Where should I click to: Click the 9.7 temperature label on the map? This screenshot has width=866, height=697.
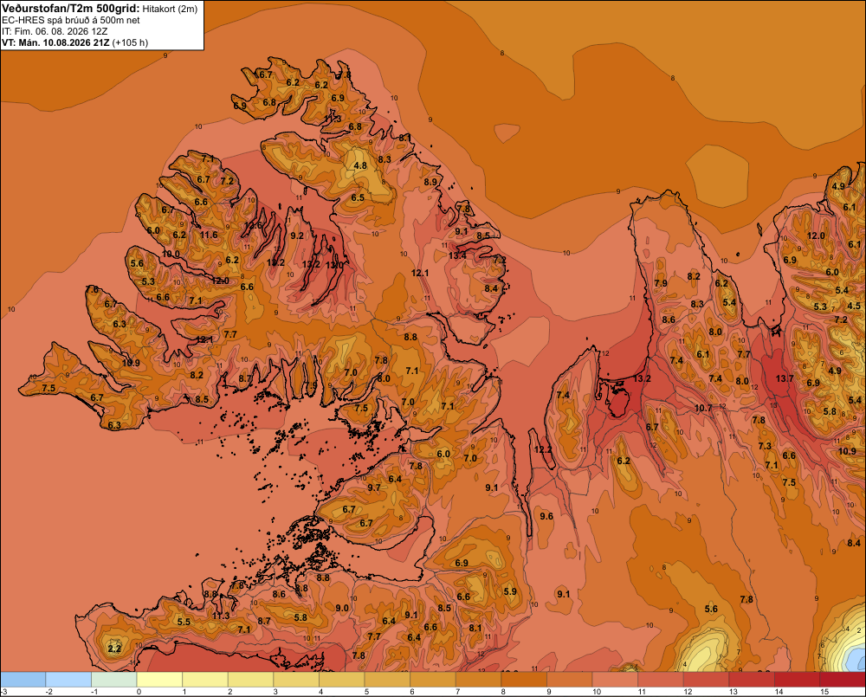tap(374, 487)
